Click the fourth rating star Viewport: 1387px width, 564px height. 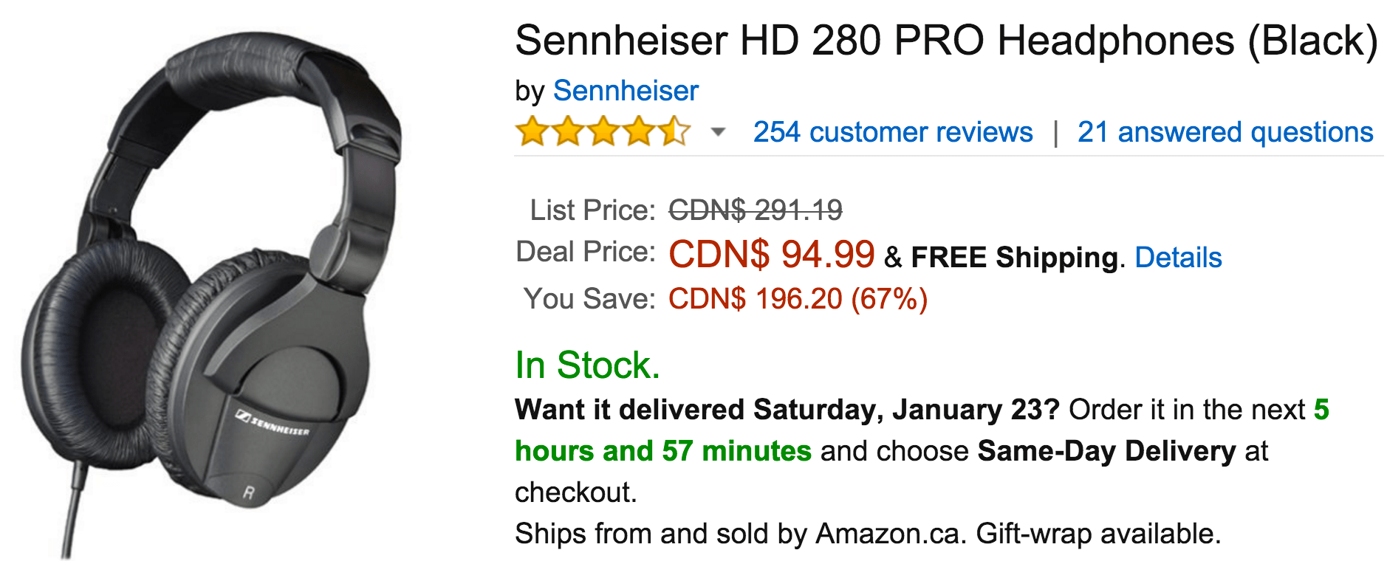coord(640,131)
